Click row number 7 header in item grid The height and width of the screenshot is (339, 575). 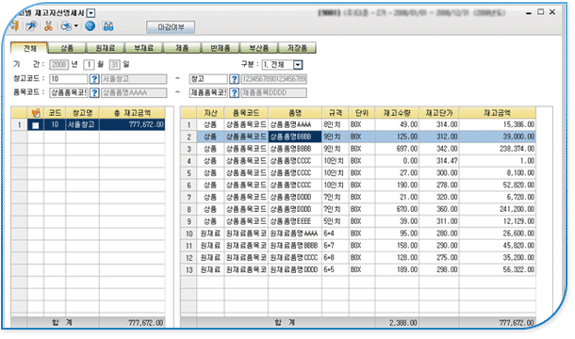(189, 197)
